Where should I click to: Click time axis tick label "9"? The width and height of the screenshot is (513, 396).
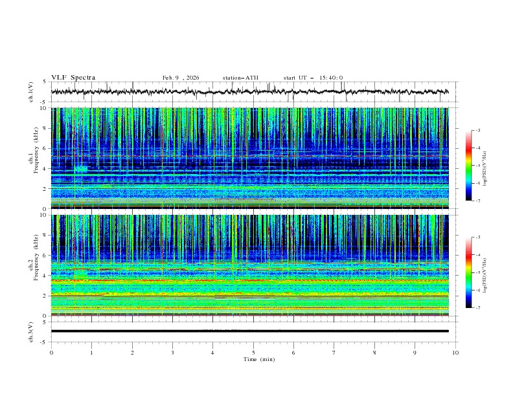(x=415, y=353)
